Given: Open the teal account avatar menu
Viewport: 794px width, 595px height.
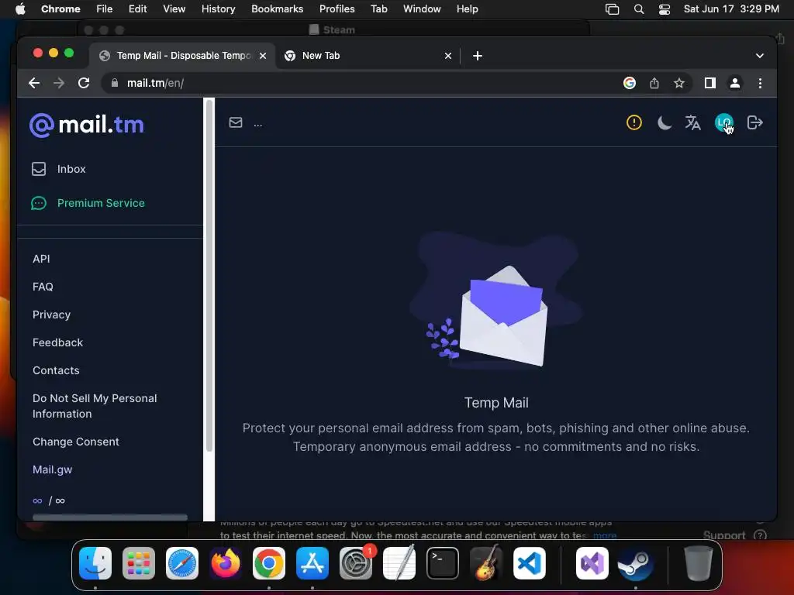Looking at the screenshot, I should 723,122.
